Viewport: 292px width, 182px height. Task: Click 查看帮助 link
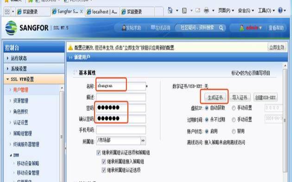[x=276, y=28]
